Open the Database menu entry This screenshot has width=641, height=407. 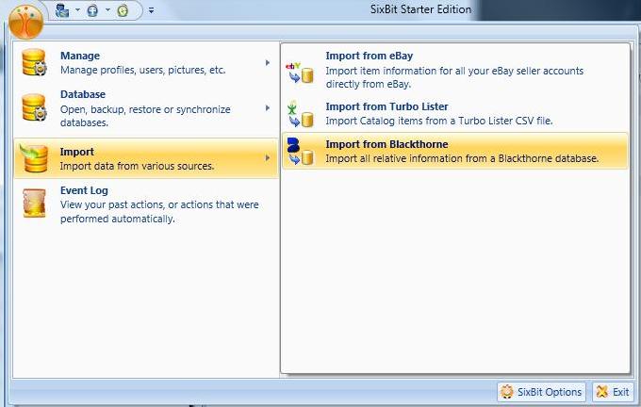[146, 108]
